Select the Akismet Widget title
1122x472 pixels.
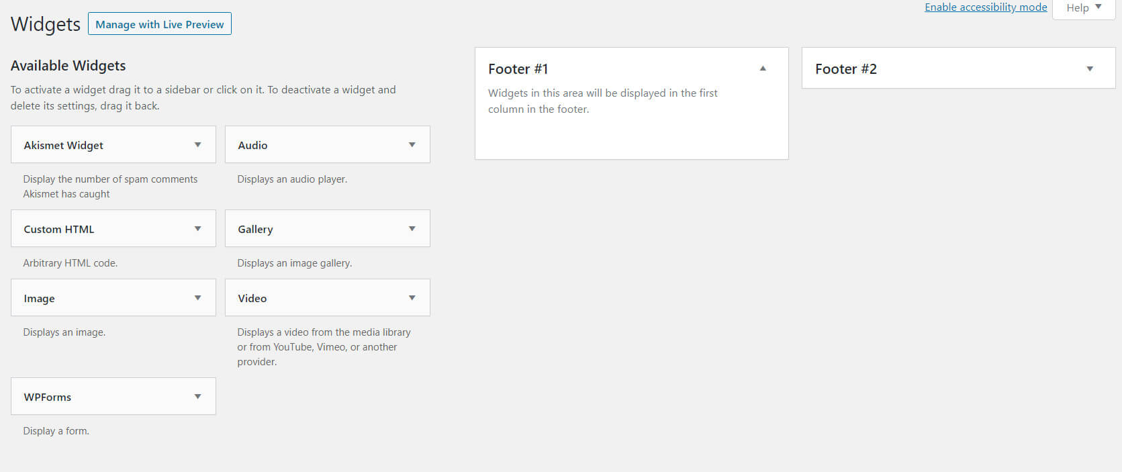point(64,145)
